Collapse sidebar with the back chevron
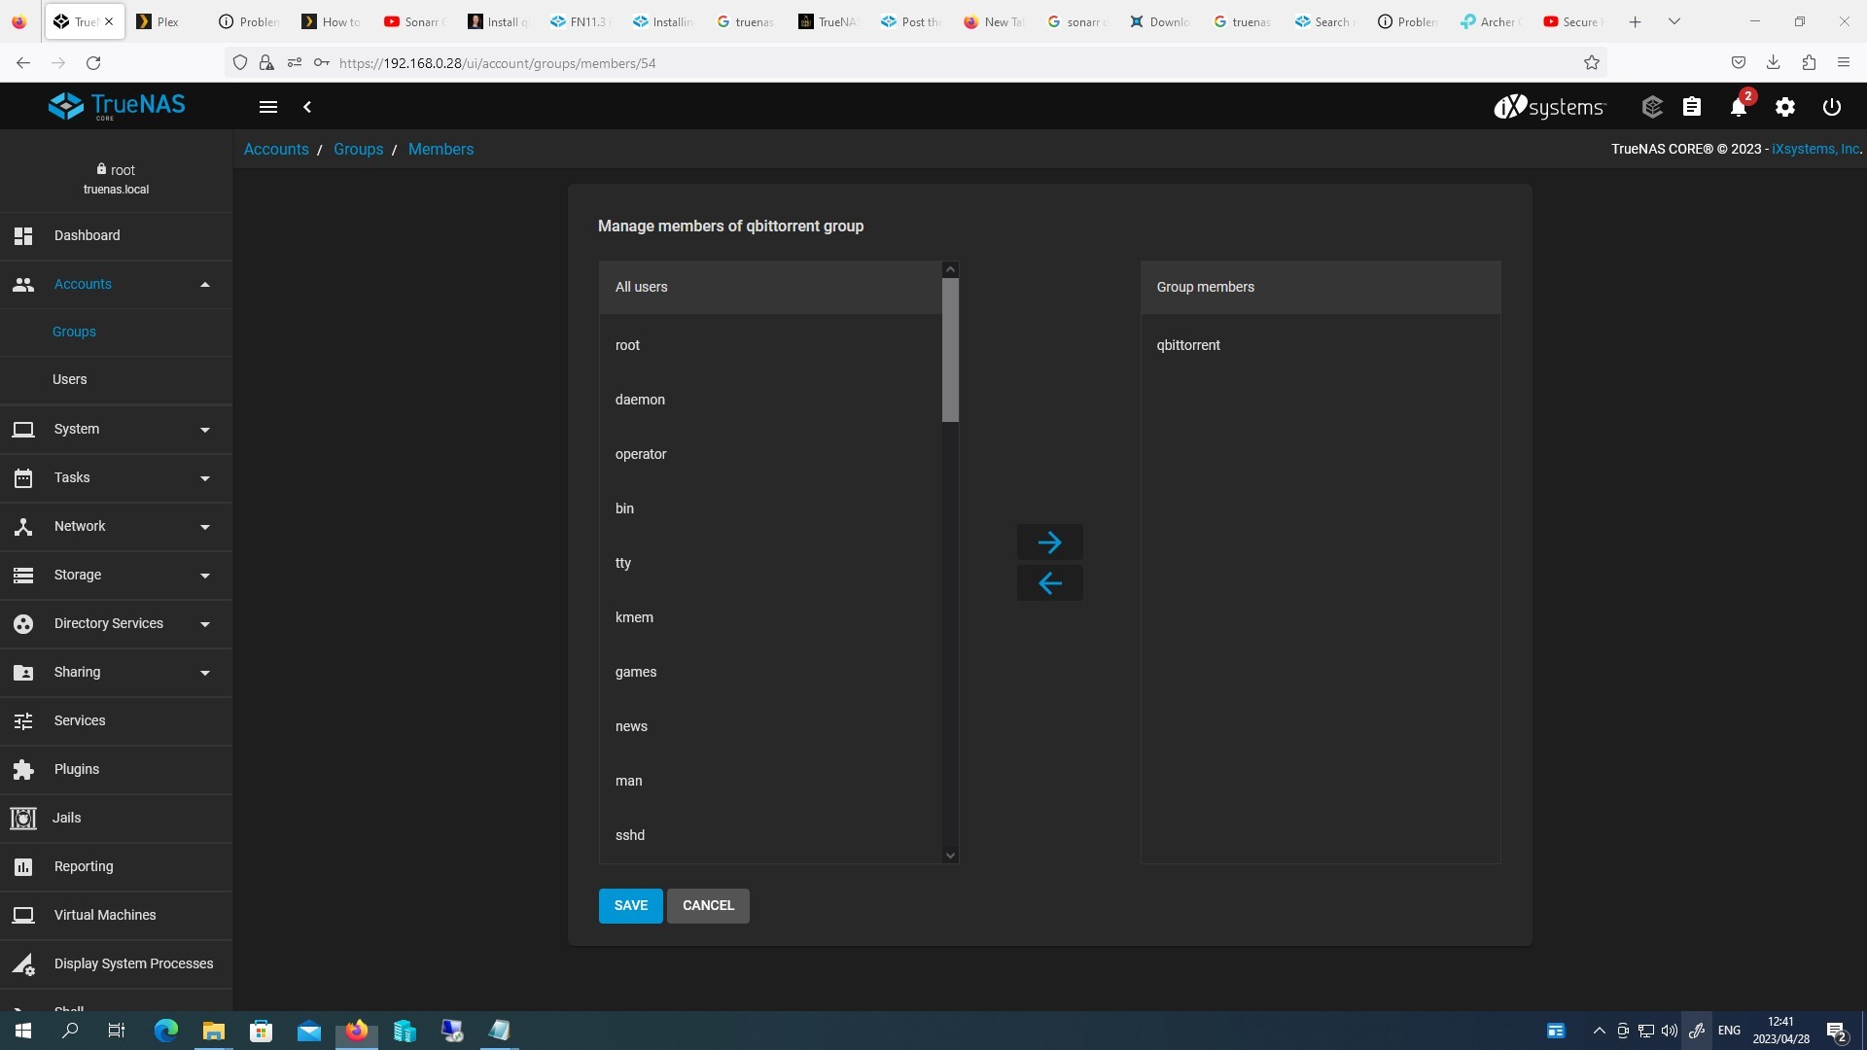This screenshot has height=1050, width=1867. point(307,107)
